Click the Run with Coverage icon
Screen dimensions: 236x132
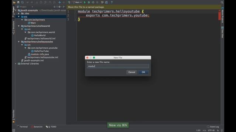pyautogui.click(x=93, y=2)
